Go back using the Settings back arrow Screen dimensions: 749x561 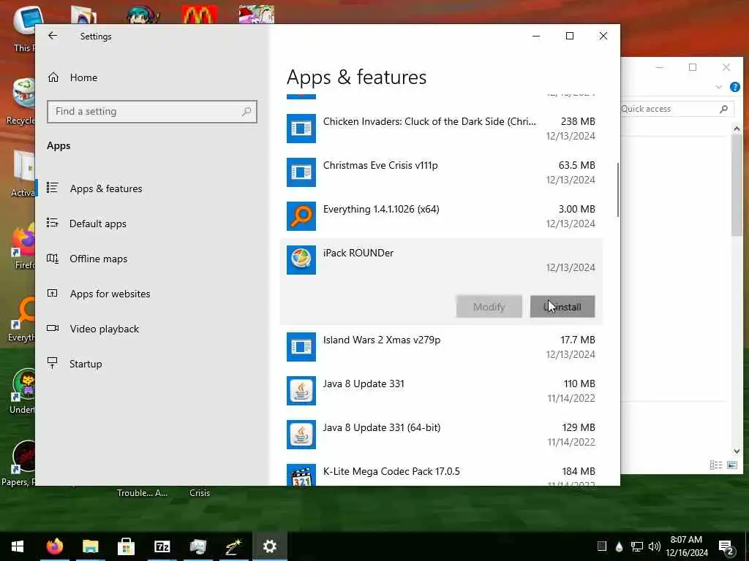tap(53, 36)
